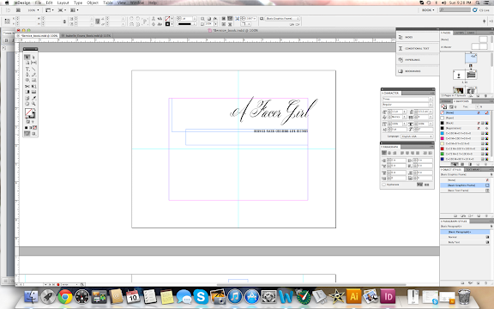
Task: Select the Gap tool
Action: pyautogui.click(x=33, y=63)
